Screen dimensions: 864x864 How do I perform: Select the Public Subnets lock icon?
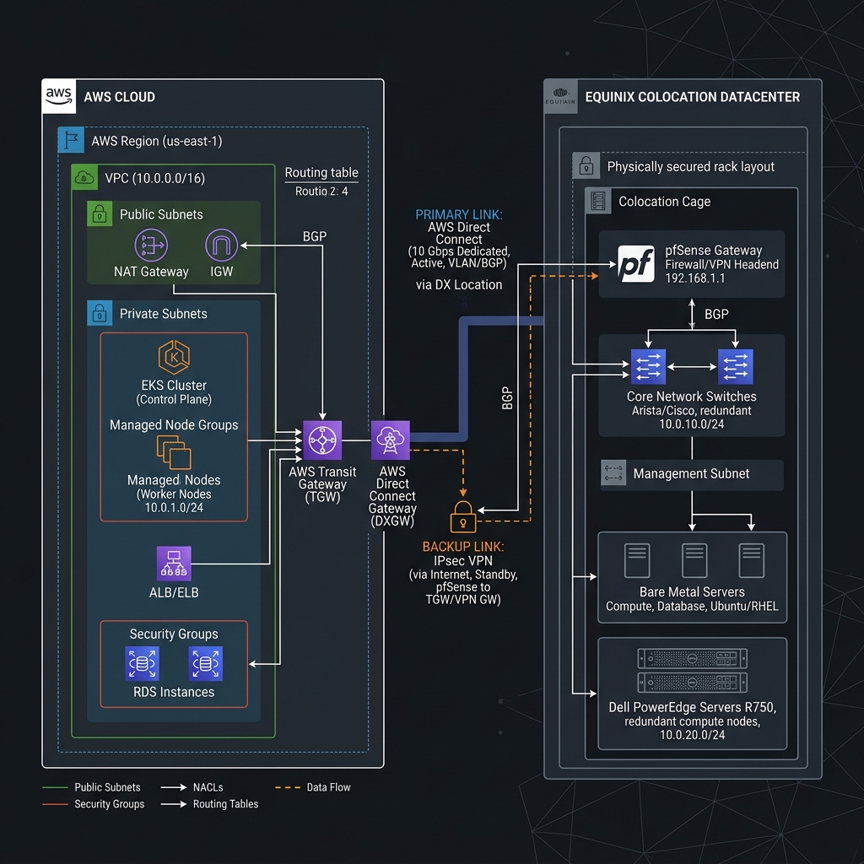(x=100, y=213)
